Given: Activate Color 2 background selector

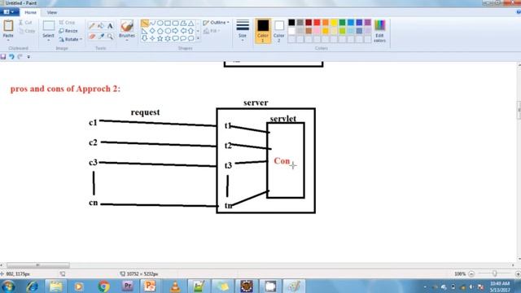Looking at the screenshot, I should pos(278,31).
